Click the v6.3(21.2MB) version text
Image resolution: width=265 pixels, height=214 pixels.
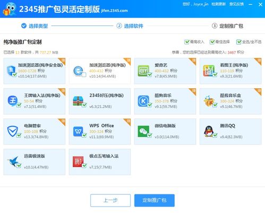(100, 107)
